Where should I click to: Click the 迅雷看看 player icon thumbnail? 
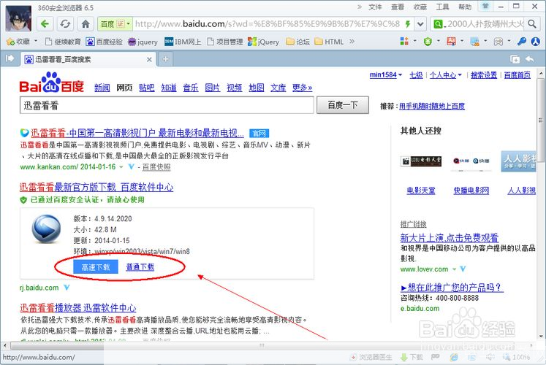click(46, 228)
